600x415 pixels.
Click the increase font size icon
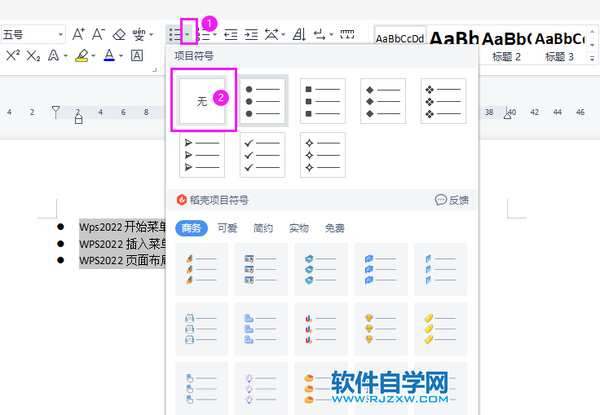(78, 34)
